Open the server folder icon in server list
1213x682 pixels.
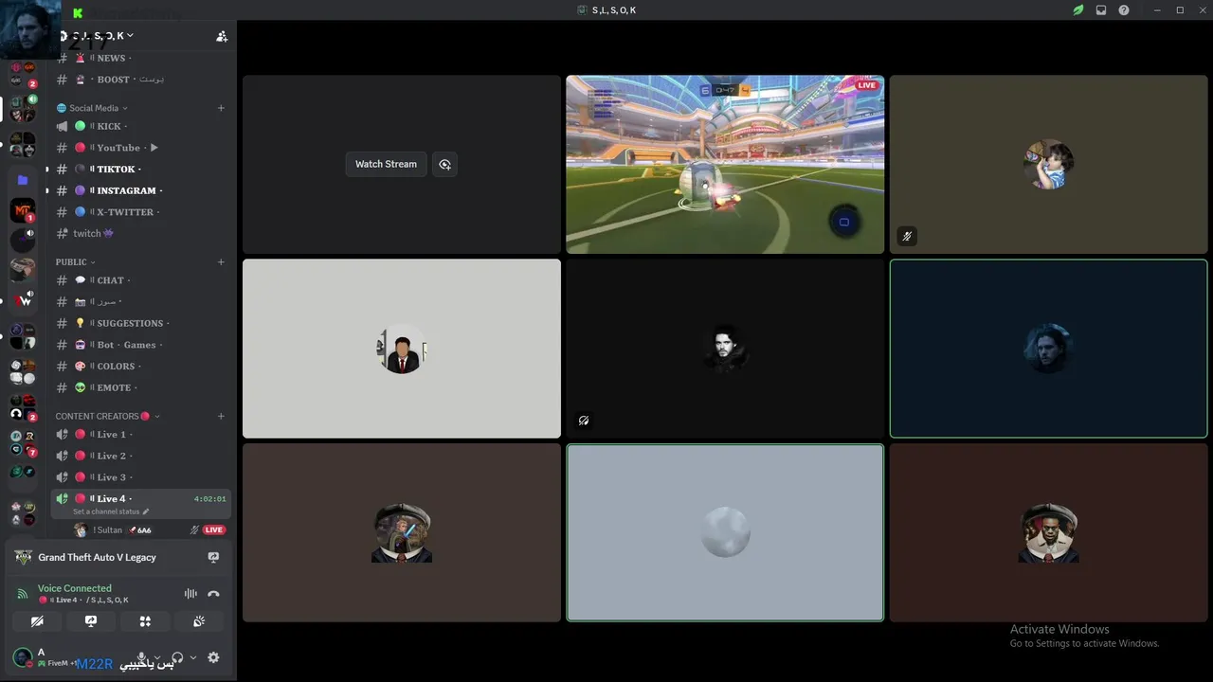tap(23, 180)
